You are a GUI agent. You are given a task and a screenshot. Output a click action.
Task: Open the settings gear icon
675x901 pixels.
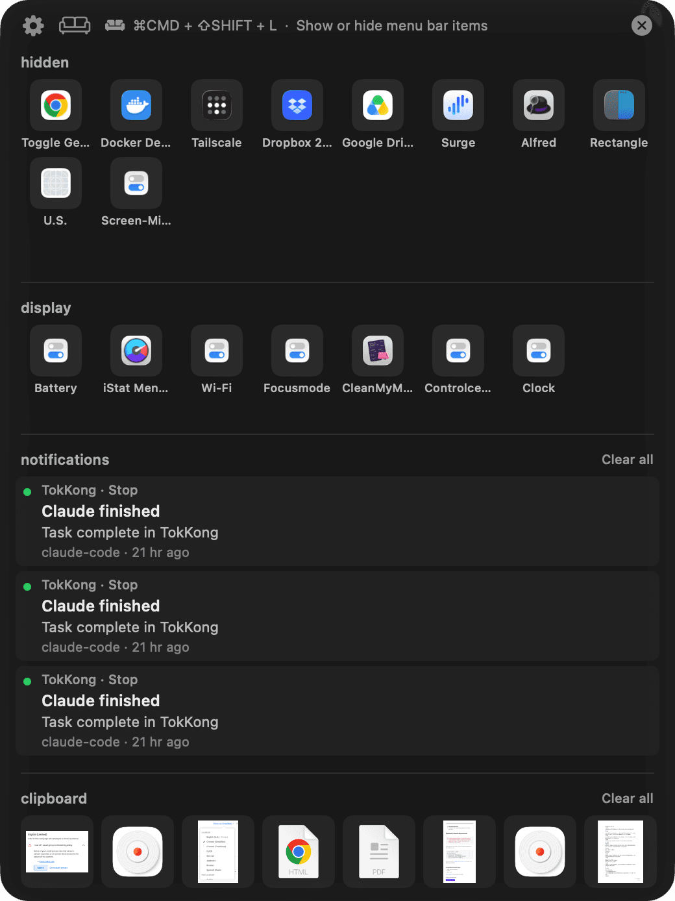(33, 25)
